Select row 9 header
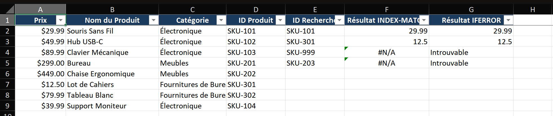Screen dimensions: 553x116 (7, 106)
